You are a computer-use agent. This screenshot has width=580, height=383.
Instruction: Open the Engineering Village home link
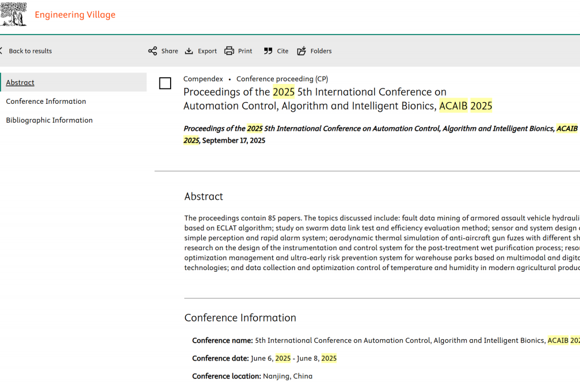click(x=75, y=15)
